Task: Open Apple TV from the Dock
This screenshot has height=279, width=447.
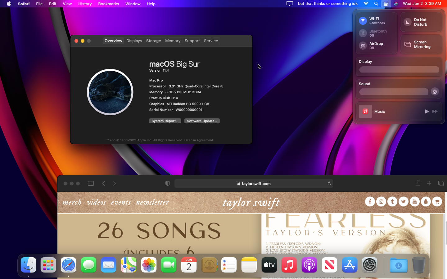Action: coord(269,265)
